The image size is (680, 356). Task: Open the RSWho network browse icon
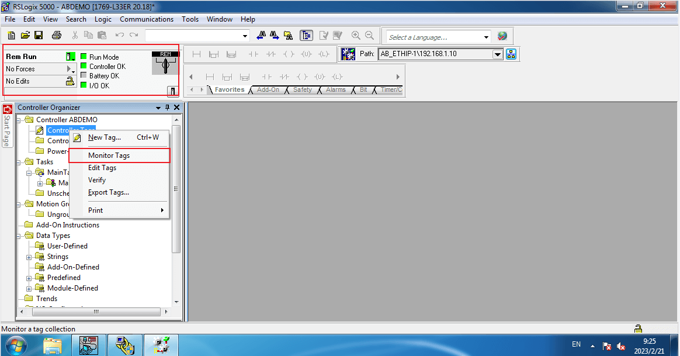pos(511,54)
